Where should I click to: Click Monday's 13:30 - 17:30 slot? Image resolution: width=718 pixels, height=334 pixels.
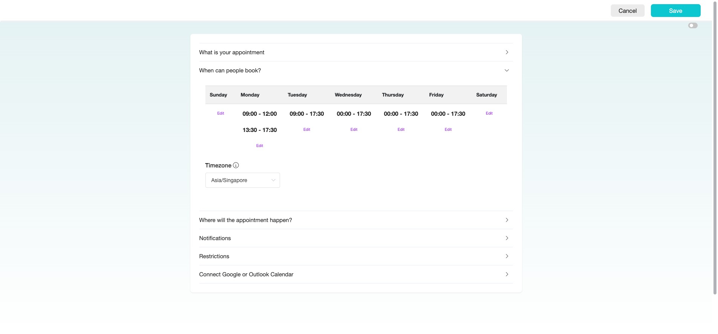point(260,130)
